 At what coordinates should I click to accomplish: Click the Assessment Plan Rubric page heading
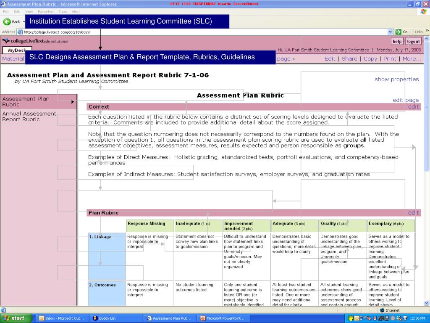click(x=240, y=95)
